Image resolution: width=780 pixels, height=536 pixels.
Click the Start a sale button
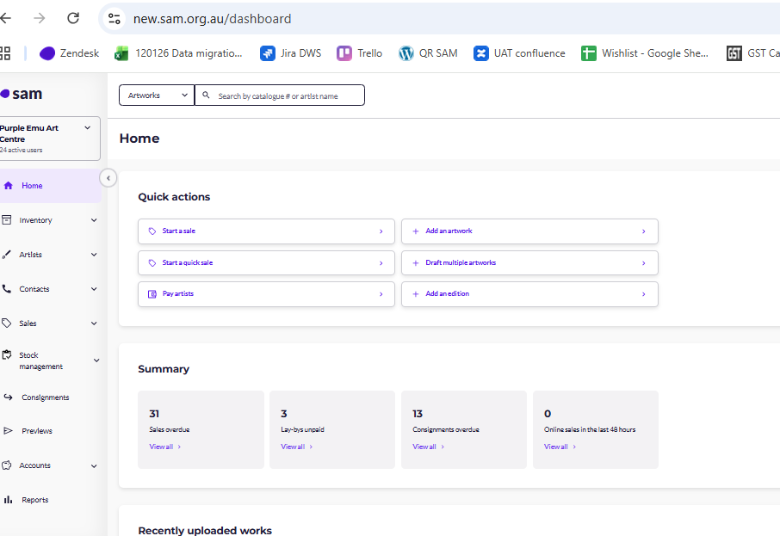click(266, 231)
